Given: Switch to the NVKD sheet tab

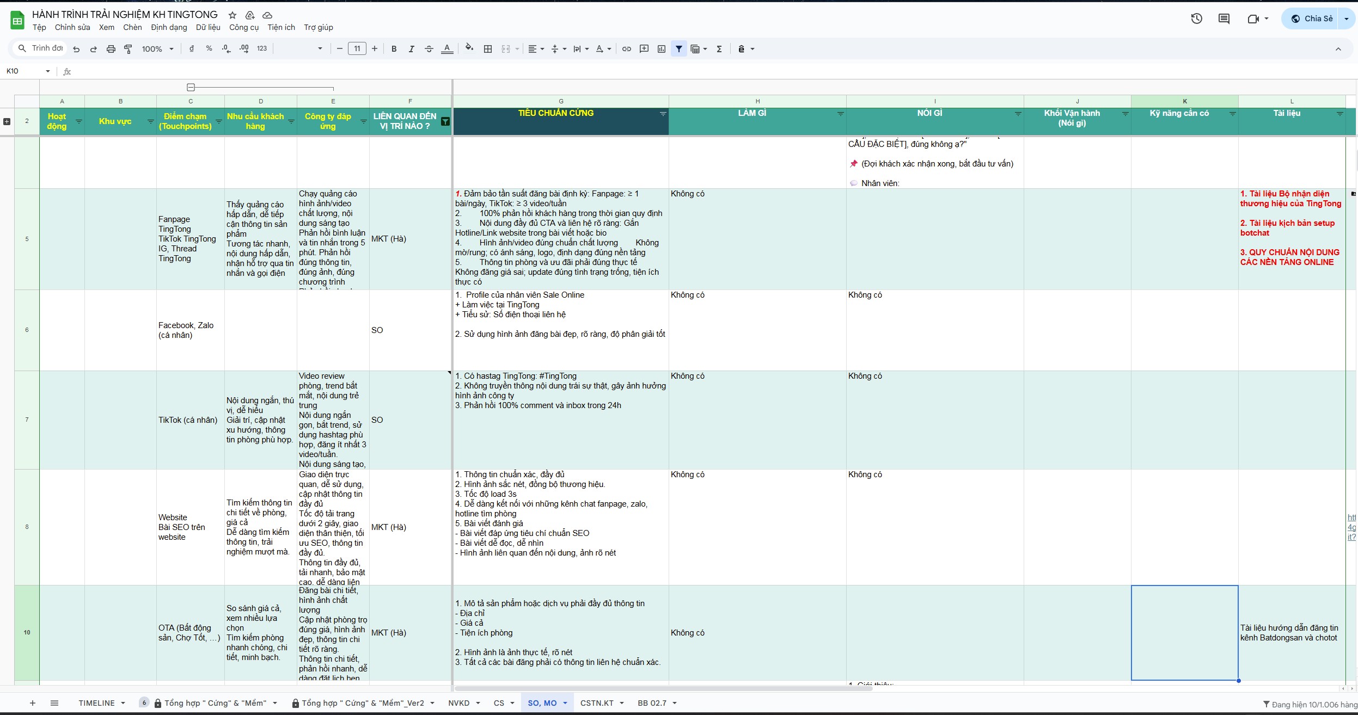Looking at the screenshot, I should [x=458, y=703].
